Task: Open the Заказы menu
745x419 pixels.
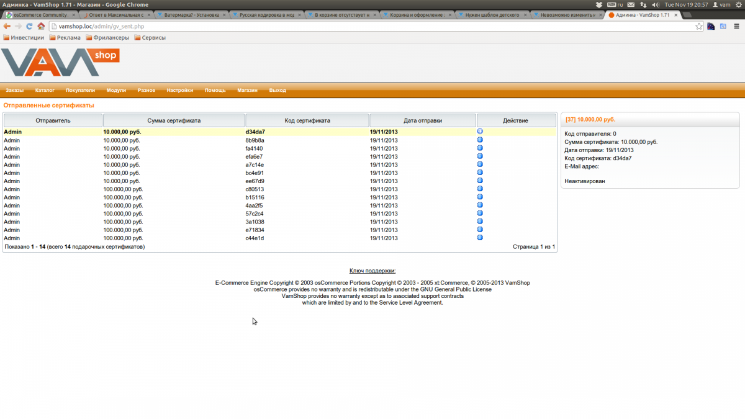Action: [x=14, y=91]
